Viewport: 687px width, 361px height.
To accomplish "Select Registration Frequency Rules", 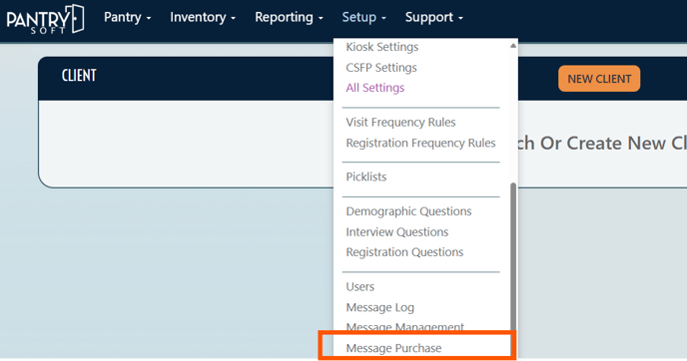I will (420, 143).
